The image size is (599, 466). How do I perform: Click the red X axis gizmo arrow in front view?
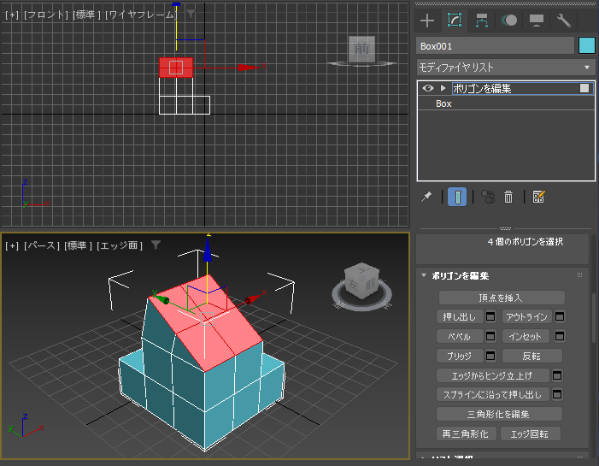pos(249,68)
